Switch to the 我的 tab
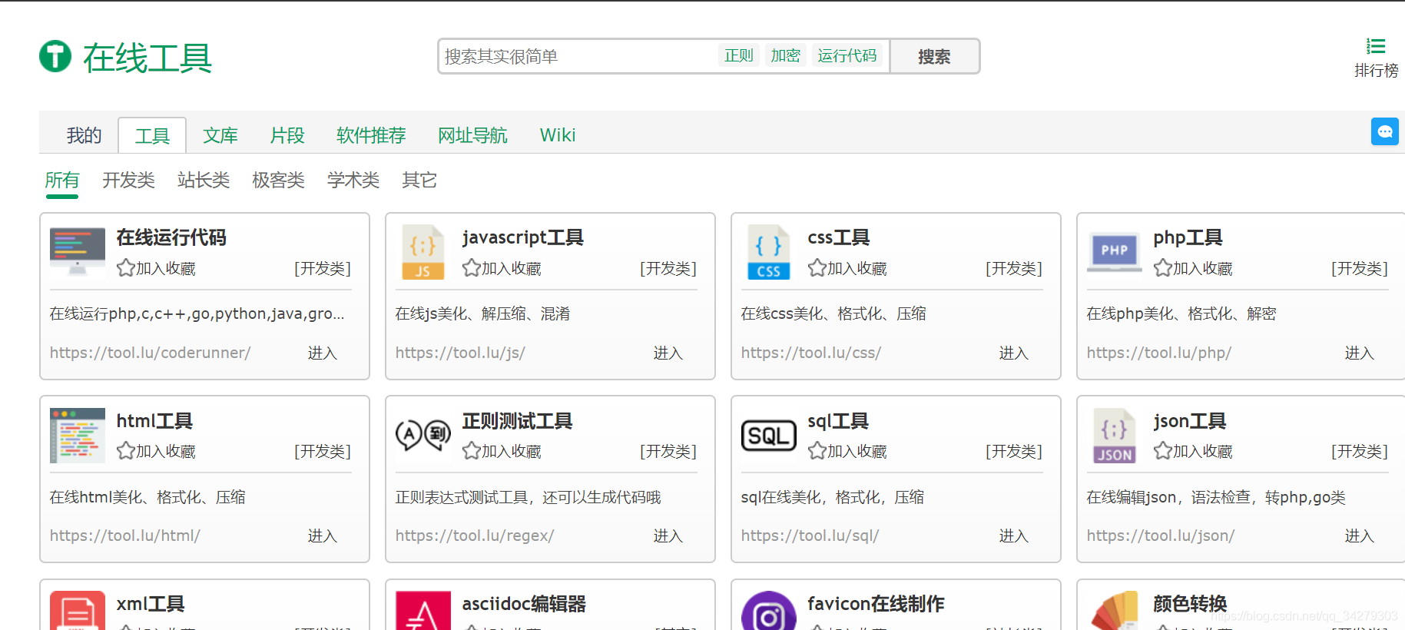 point(84,135)
